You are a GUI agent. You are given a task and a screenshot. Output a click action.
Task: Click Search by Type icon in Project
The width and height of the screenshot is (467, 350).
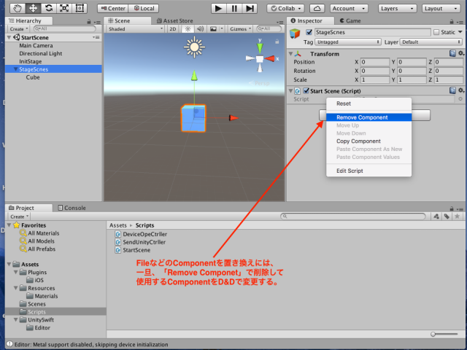(x=436, y=217)
